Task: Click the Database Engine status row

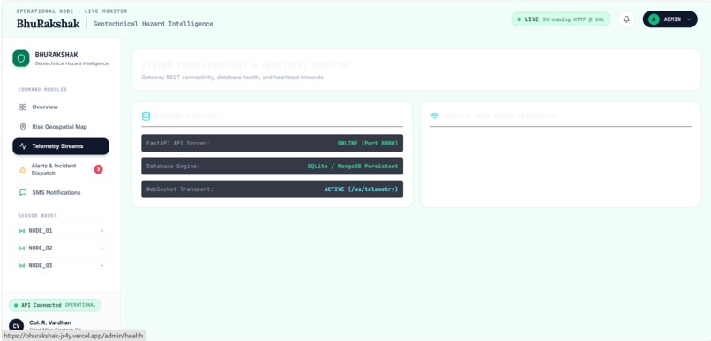Action: [272, 167]
